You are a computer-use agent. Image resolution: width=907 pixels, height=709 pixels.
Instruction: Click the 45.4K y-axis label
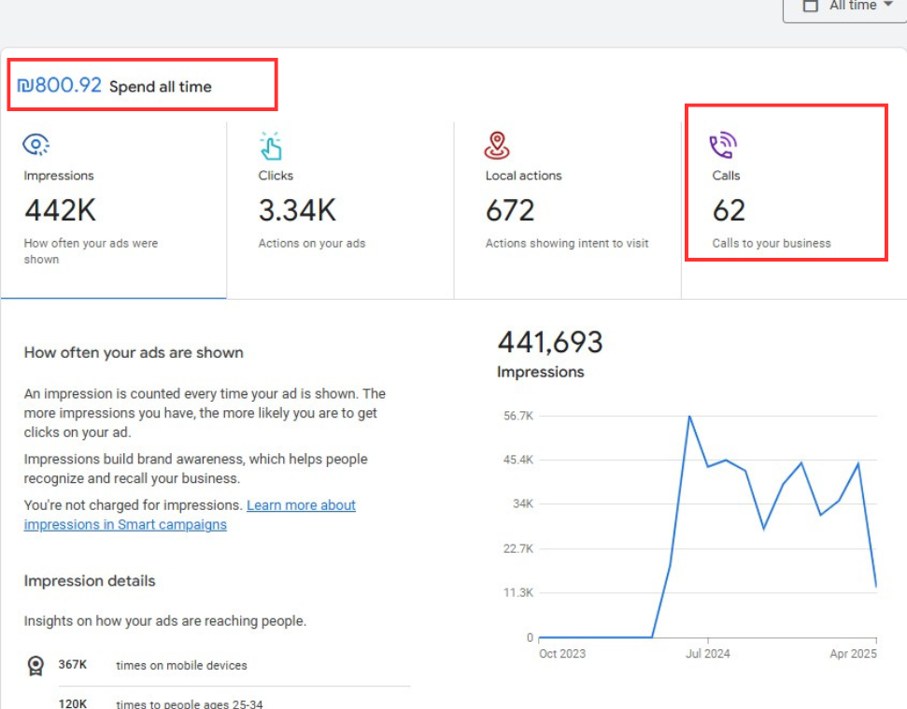click(518, 460)
